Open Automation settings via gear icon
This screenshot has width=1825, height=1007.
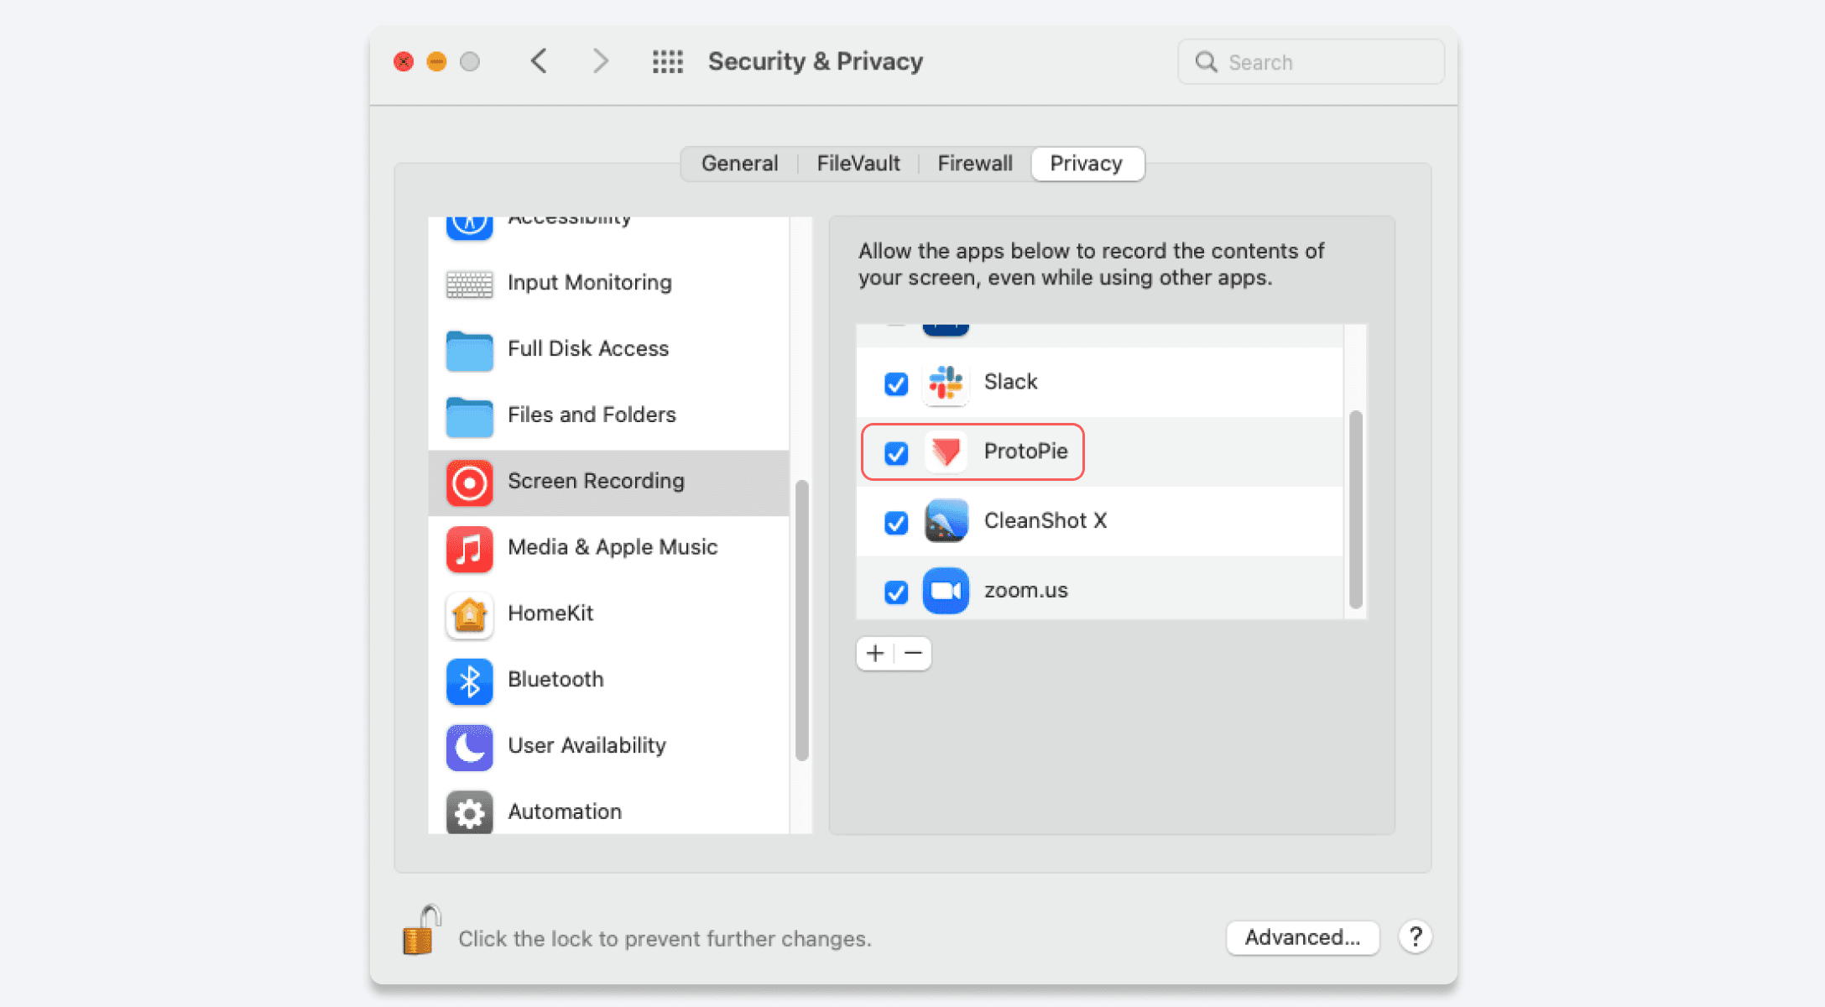[469, 812]
